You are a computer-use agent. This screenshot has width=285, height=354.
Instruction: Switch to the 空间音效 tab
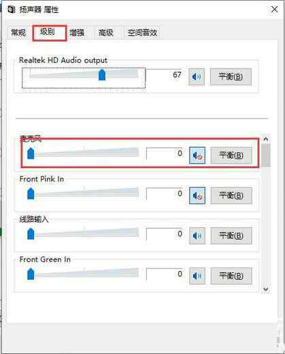tap(142, 33)
